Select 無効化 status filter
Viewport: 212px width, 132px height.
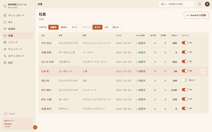click(64, 27)
